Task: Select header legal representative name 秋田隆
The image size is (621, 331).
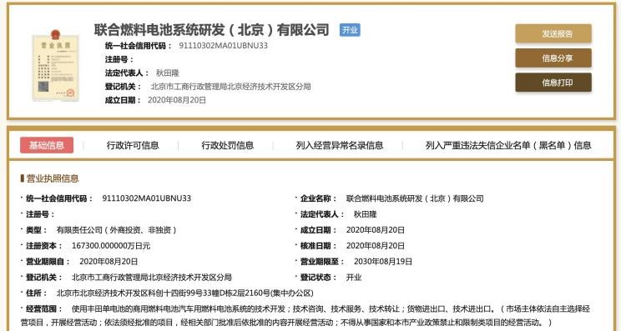Action: pos(168,73)
